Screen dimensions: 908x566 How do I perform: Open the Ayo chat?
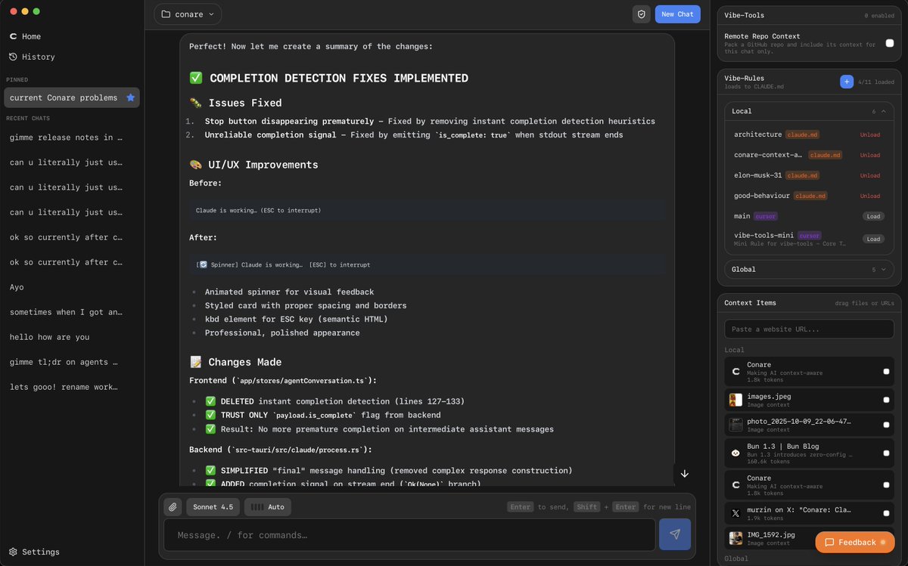(17, 287)
